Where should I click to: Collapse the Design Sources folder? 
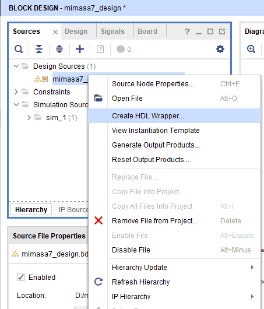tap(16, 66)
